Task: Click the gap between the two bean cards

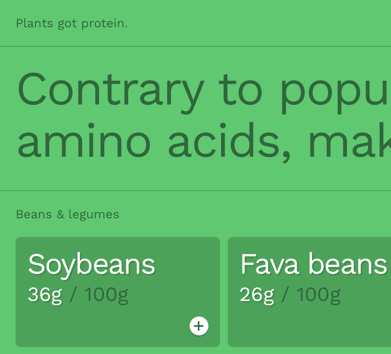Action: click(x=224, y=292)
